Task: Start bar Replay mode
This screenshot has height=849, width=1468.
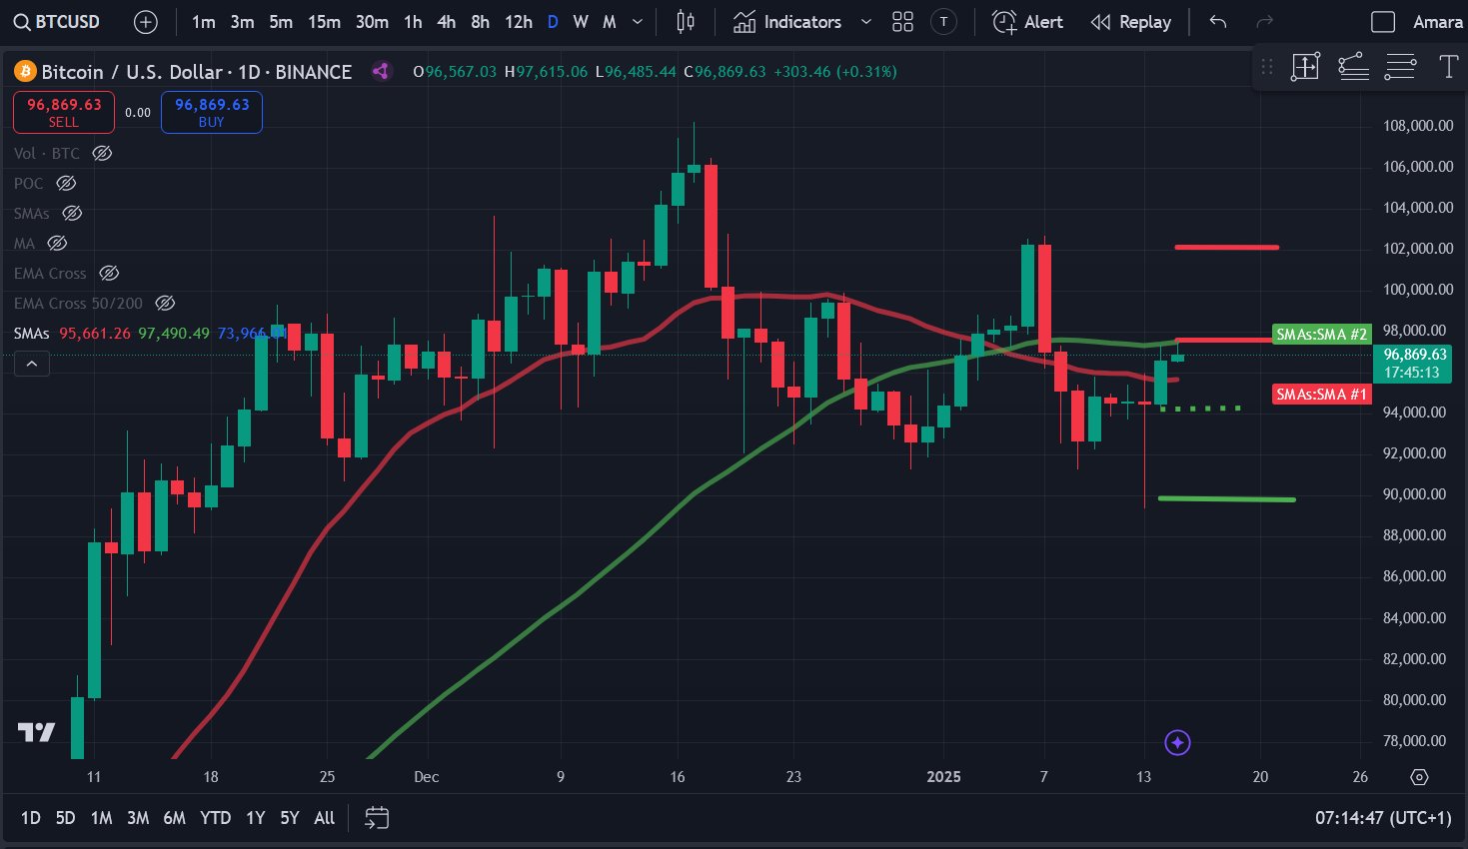Action: [1131, 22]
